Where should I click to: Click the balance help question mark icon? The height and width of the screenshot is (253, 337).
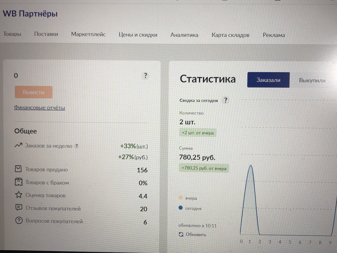tap(145, 76)
